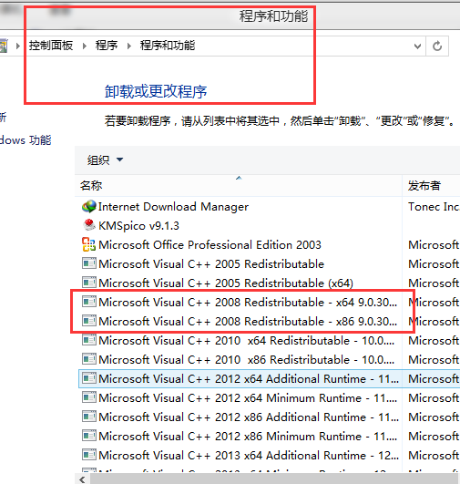The width and height of the screenshot is (460, 484).
Task: Click icon of Visual C++ 2008 x86 9.0.30 entry
Action: (89, 321)
